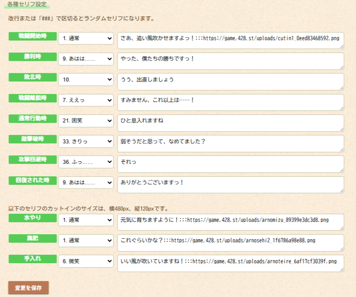Expand the 手入れ dropdown showing 6. 微笑
356x297 pixels.
pos(86,261)
